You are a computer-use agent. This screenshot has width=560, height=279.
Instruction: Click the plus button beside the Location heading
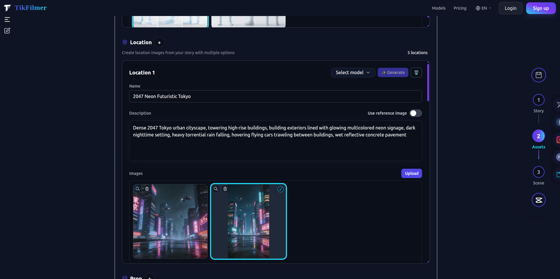click(159, 42)
